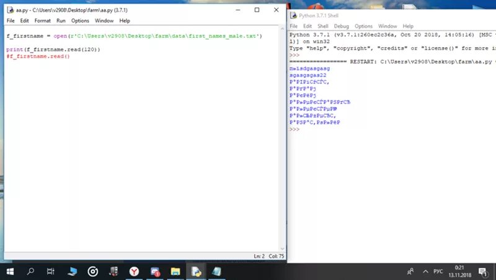Click the commented #f_firstname.read() line
This screenshot has height=280, width=496.
(x=38, y=56)
